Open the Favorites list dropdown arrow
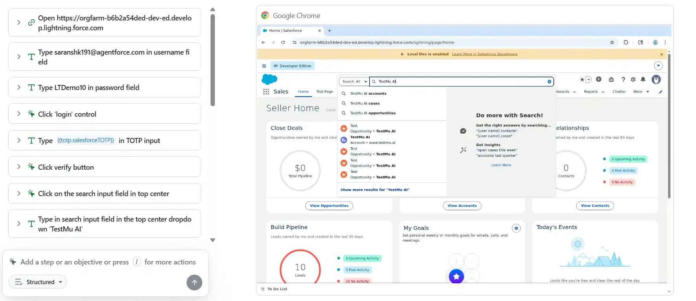696x301 pixels. click(x=588, y=79)
